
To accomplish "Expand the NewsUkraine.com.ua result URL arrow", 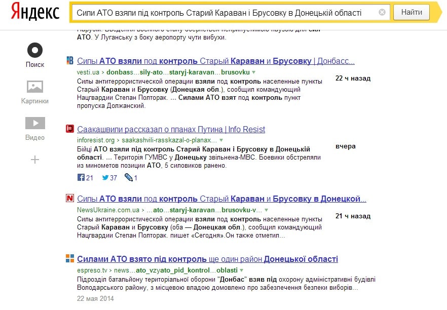I will click(267, 210).
